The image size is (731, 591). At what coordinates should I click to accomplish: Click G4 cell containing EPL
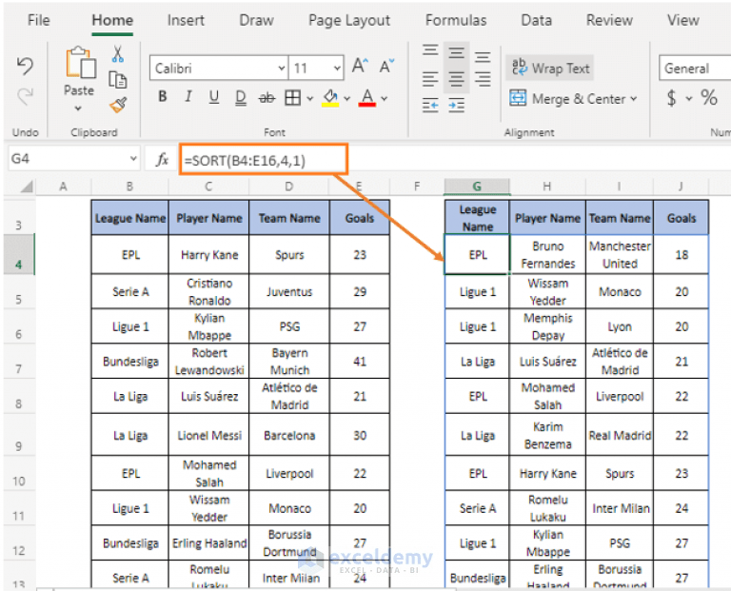click(x=478, y=255)
